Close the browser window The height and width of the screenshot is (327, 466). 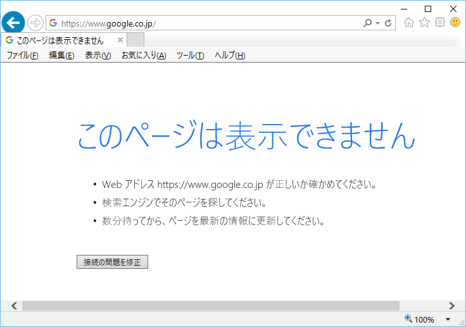click(x=453, y=9)
